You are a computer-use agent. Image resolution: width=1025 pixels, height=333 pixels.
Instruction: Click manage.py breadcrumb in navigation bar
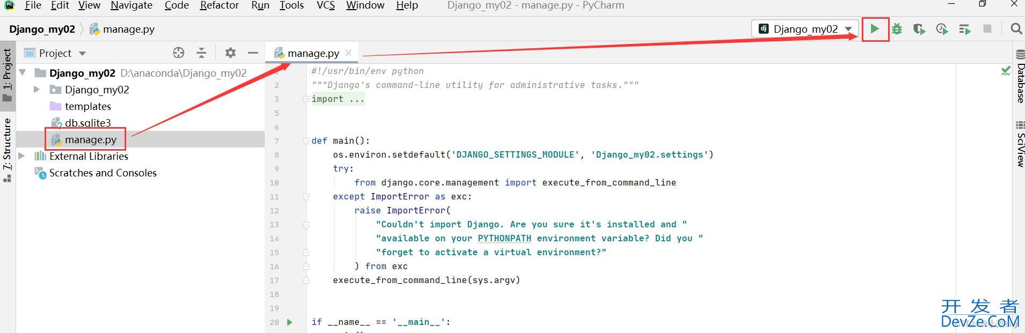pyautogui.click(x=122, y=29)
